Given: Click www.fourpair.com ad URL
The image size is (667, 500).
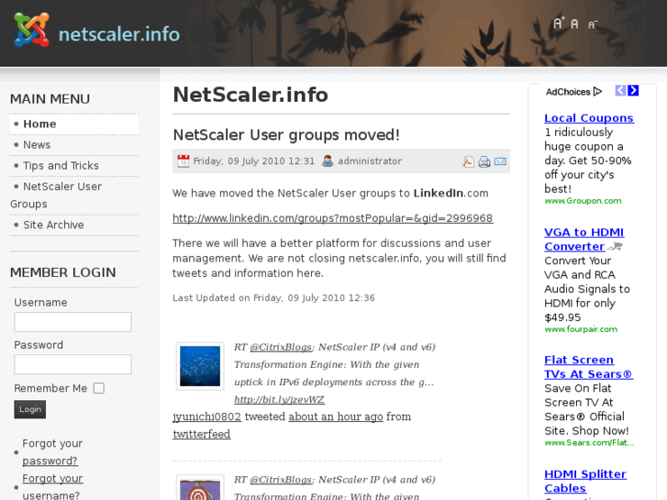Looking at the screenshot, I should [581, 329].
